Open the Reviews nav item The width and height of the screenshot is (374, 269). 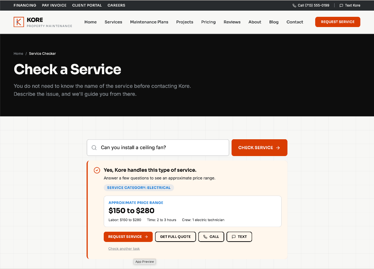click(232, 22)
